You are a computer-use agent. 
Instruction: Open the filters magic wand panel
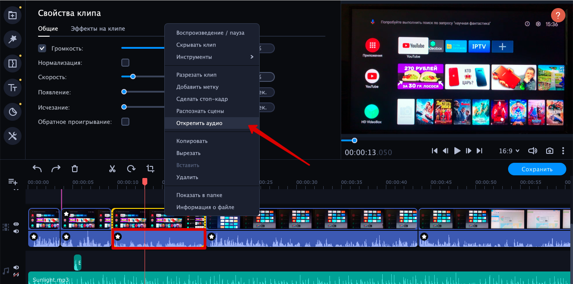pos(13,39)
